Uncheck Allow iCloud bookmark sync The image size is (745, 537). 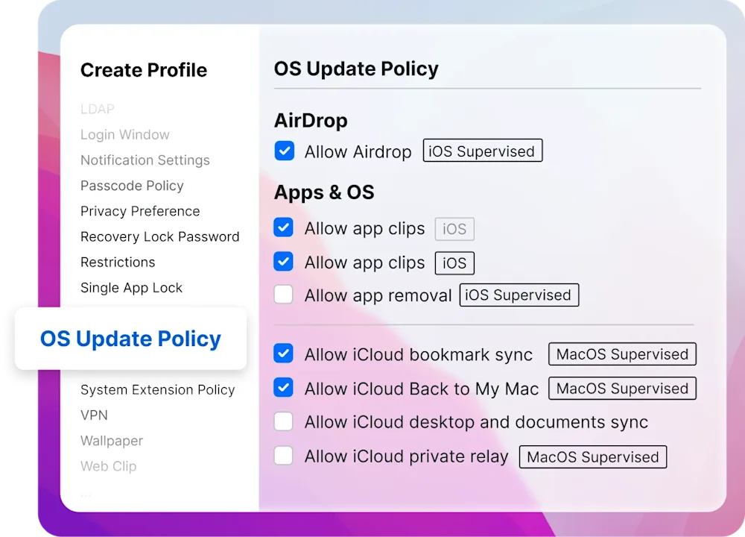[284, 354]
